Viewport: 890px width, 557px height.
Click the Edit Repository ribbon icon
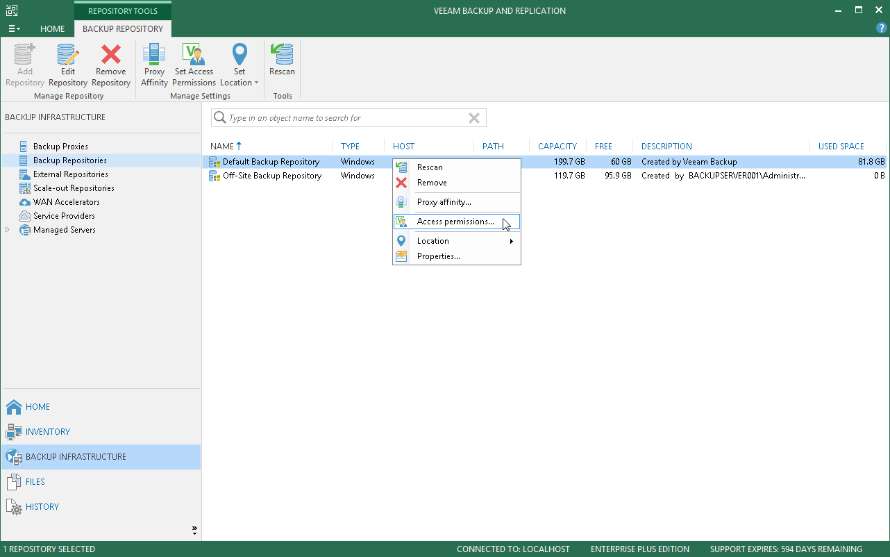point(68,54)
